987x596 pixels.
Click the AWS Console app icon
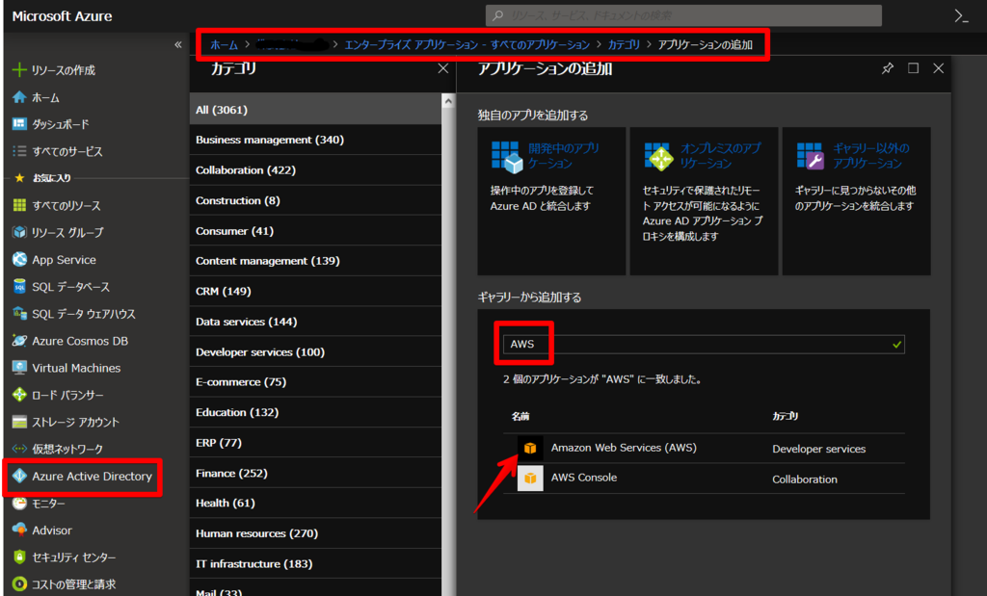(x=530, y=478)
